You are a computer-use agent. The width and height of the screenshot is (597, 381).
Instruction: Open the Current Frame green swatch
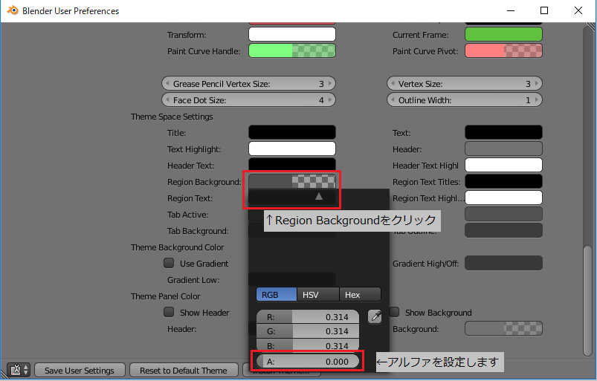pyautogui.click(x=503, y=35)
